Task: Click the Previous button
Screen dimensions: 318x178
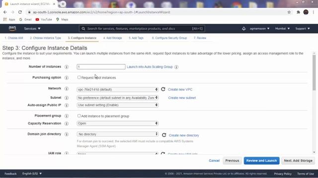Action: click(232, 161)
